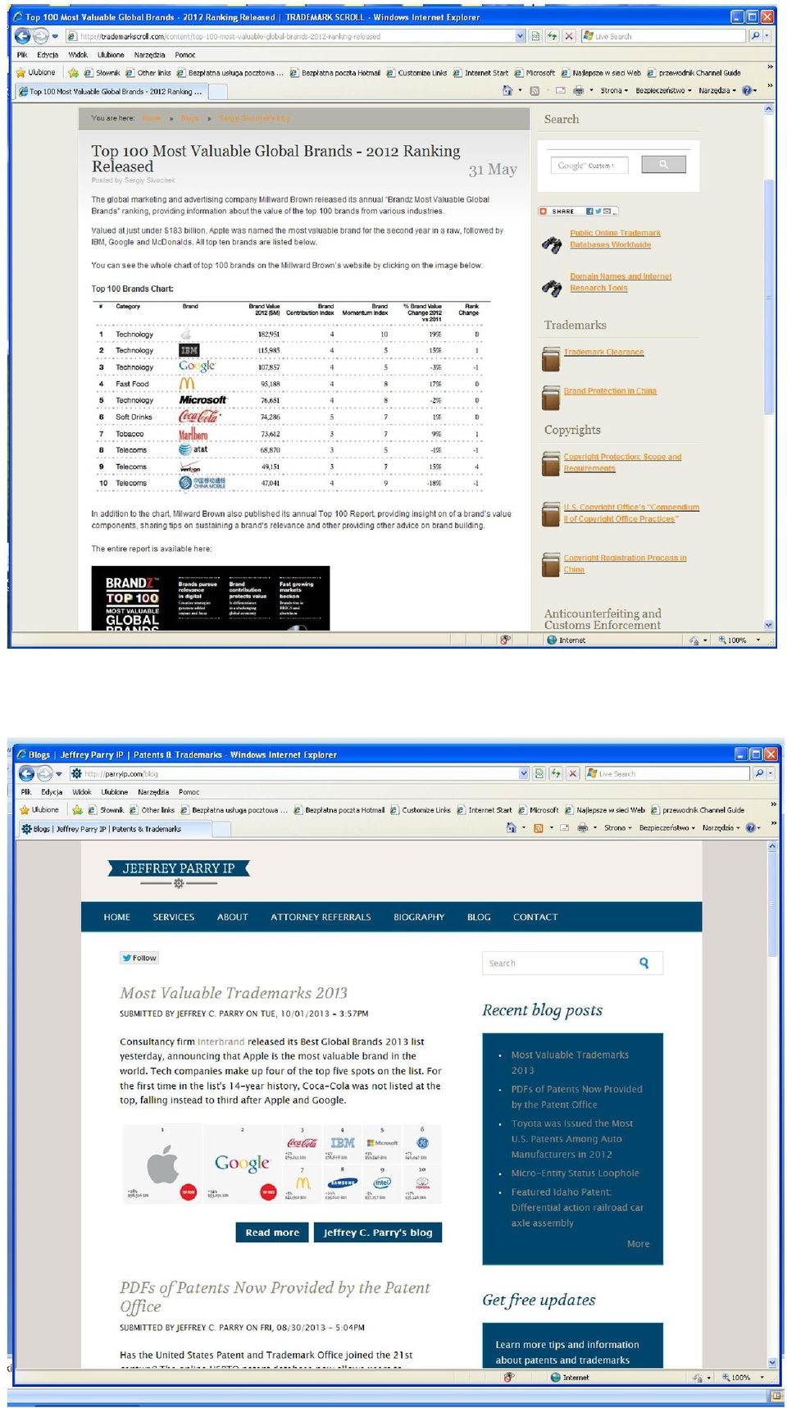Click Ulubione favorites star in Jeffrey Parry window
787x1408 pixels.
click(x=39, y=809)
